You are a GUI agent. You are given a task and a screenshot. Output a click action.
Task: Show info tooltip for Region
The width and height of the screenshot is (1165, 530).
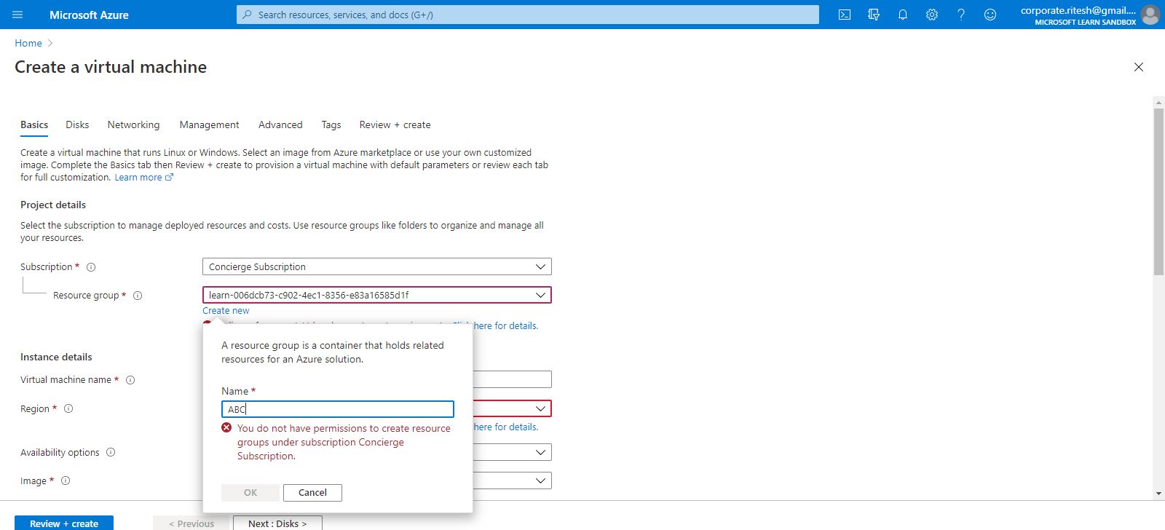(x=68, y=408)
